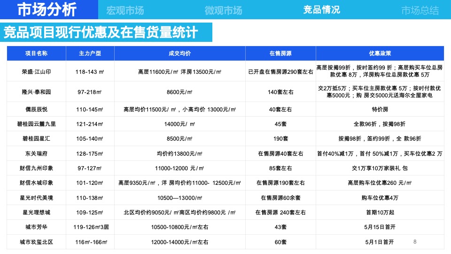Viewport: 451px width, 254px height.
Task: Click the 竞品项目现行优惠及在售货量统计 heading
Action: click(x=101, y=32)
